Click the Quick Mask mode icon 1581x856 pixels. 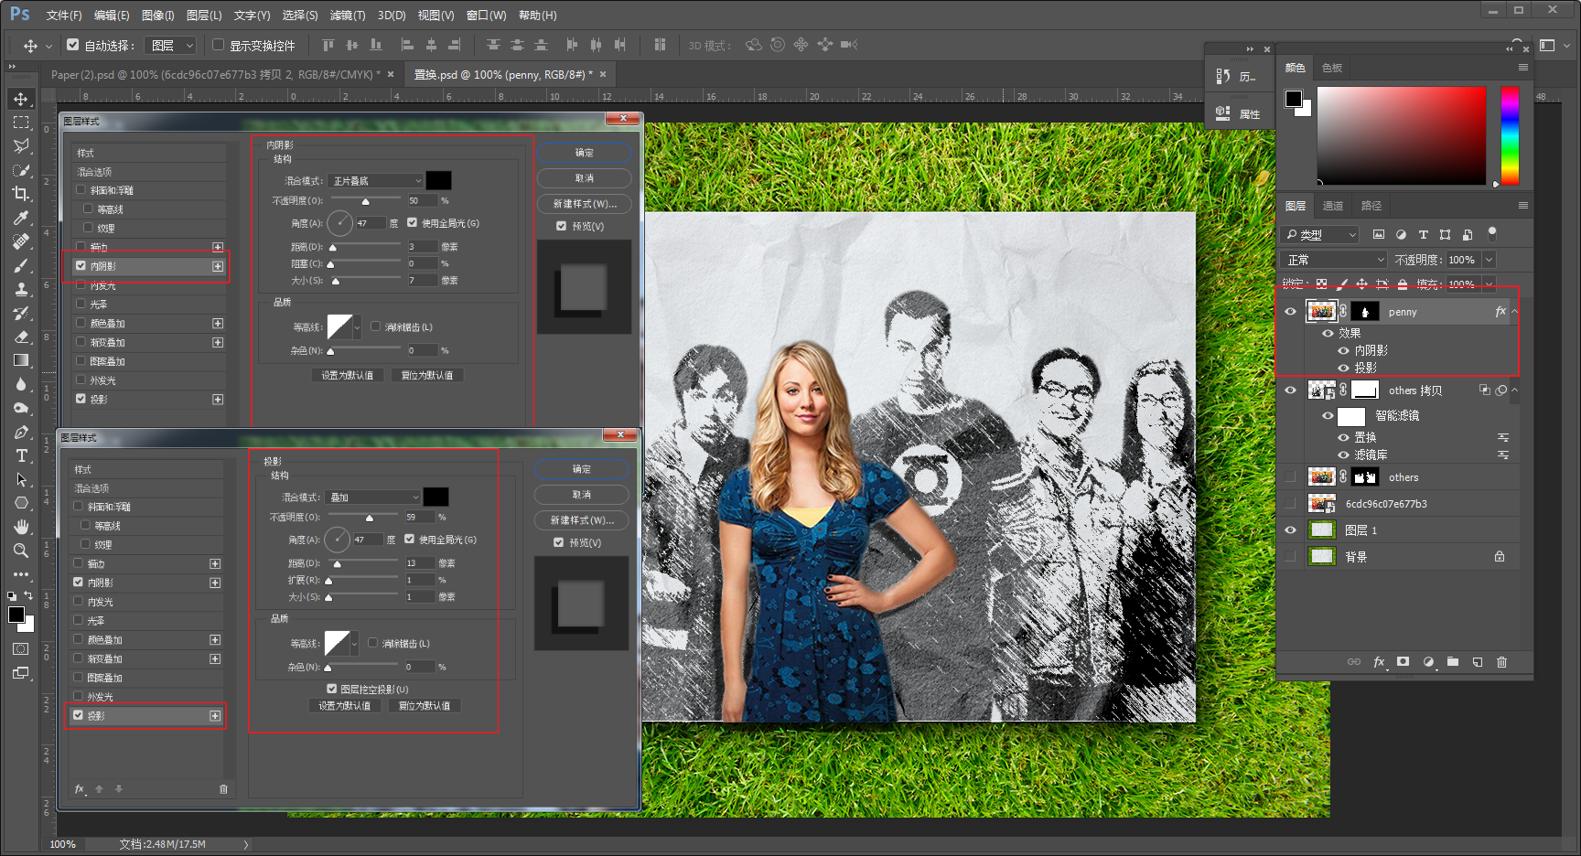tap(20, 649)
